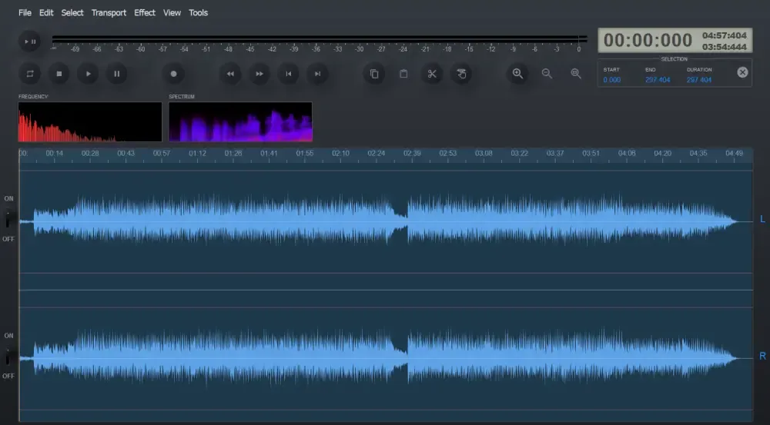This screenshot has height=425, width=770.
Task: Stop audio playback
Action: pos(59,74)
